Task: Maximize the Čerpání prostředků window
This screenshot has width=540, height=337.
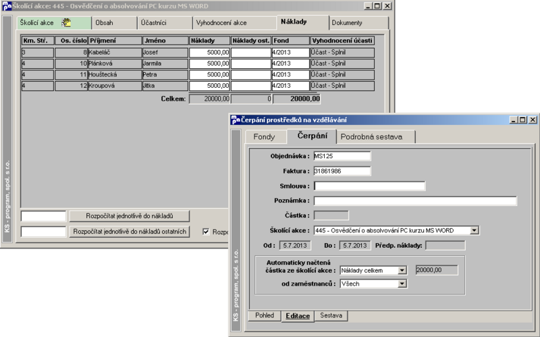Action: pyautogui.click(x=522, y=120)
